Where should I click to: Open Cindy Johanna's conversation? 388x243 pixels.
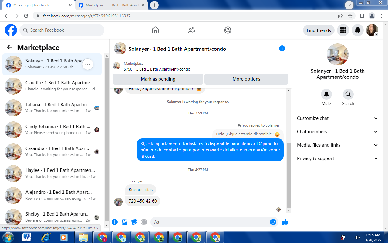(52, 130)
